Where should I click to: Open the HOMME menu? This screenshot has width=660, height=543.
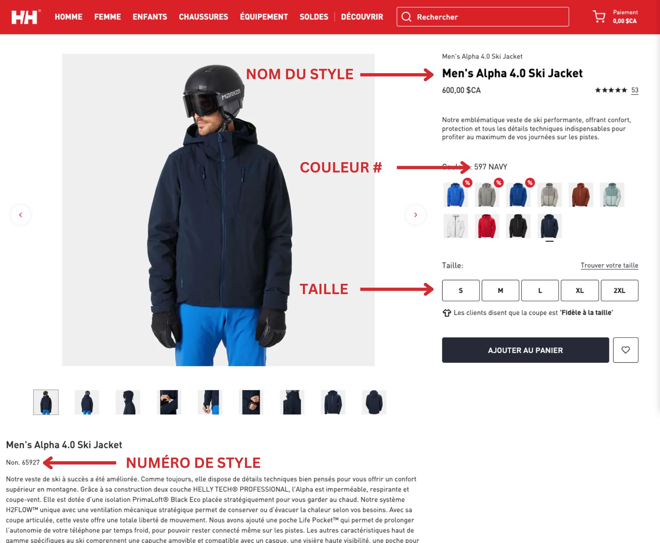(x=69, y=17)
